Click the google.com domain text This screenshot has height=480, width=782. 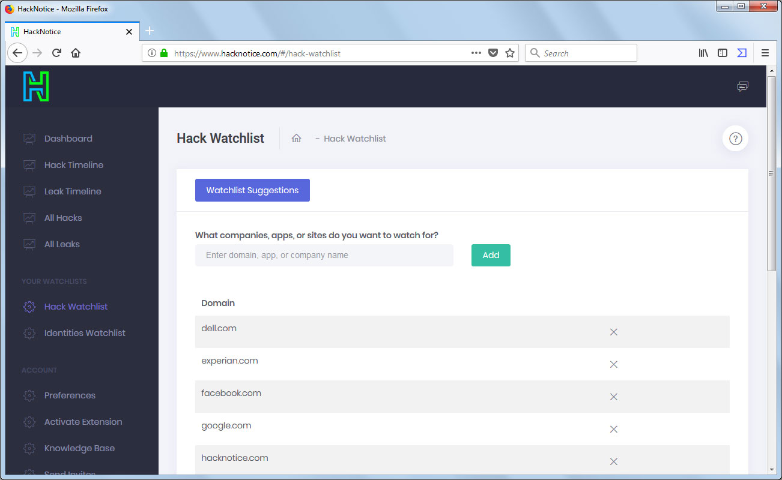pyautogui.click(x=226, y=425)
